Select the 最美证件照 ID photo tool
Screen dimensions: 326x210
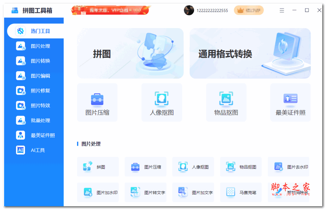[290, 102]
